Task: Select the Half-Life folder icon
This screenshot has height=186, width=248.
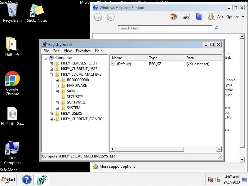Action: click(12, 47)
